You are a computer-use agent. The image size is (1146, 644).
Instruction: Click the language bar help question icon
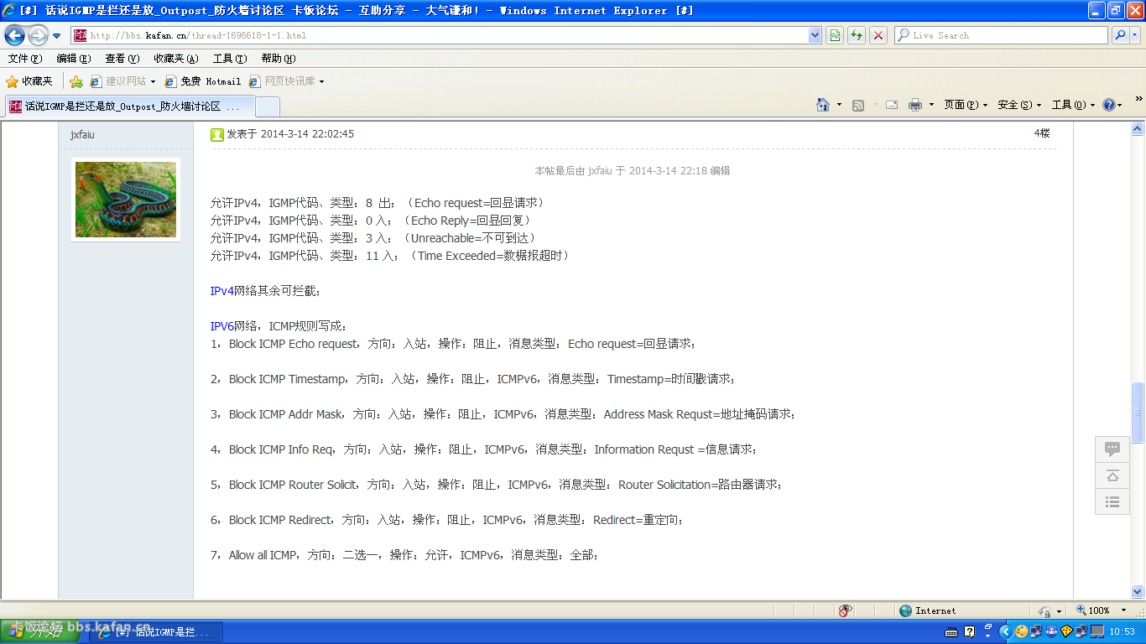(970, 631)
